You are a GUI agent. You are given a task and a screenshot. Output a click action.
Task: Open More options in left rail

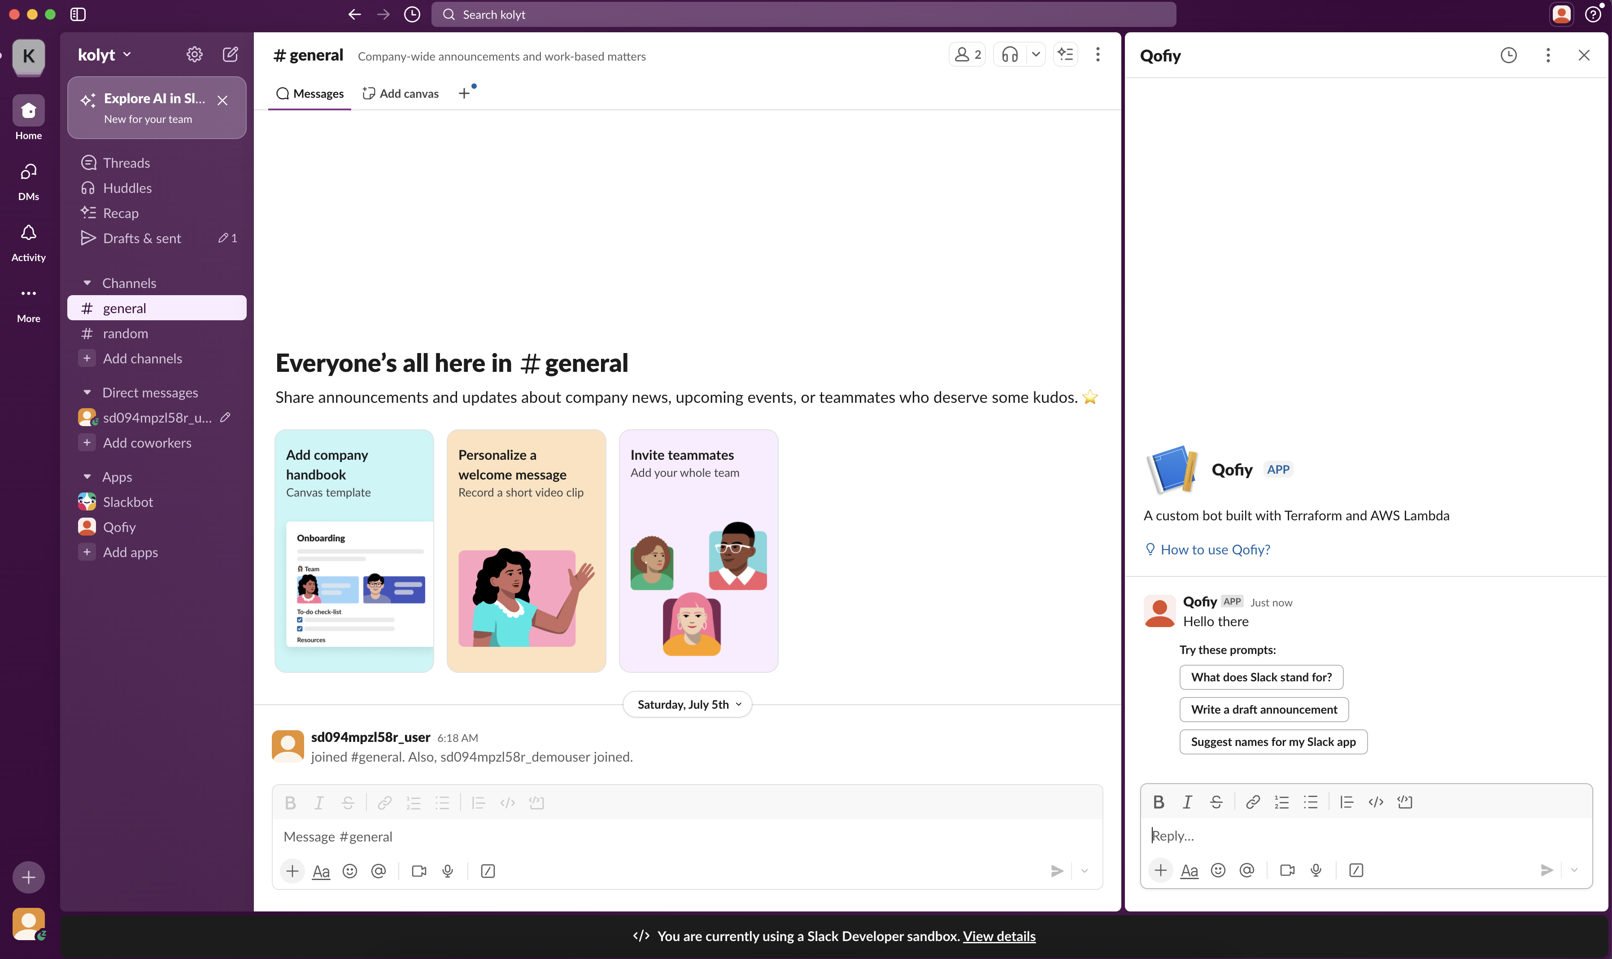click(28, 304)
